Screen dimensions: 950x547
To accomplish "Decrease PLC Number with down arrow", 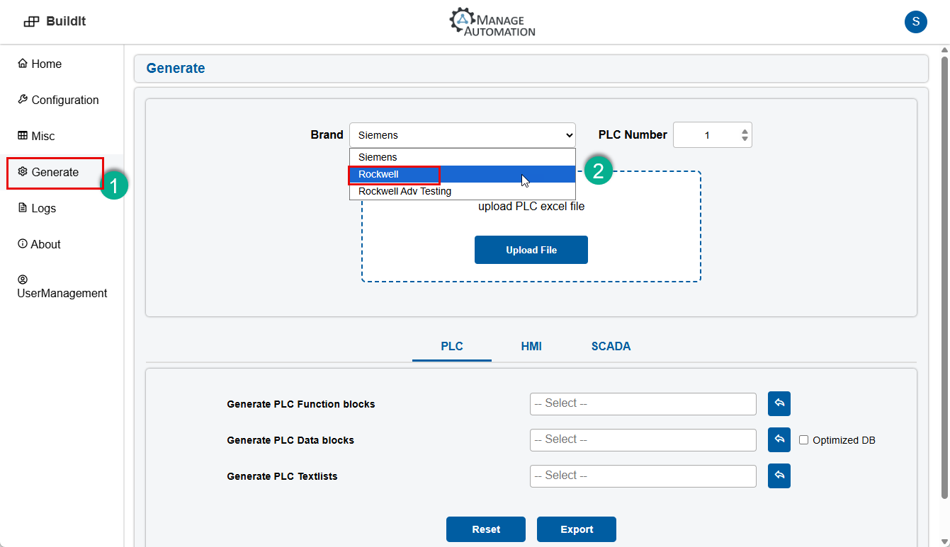I will pos(744,139).
